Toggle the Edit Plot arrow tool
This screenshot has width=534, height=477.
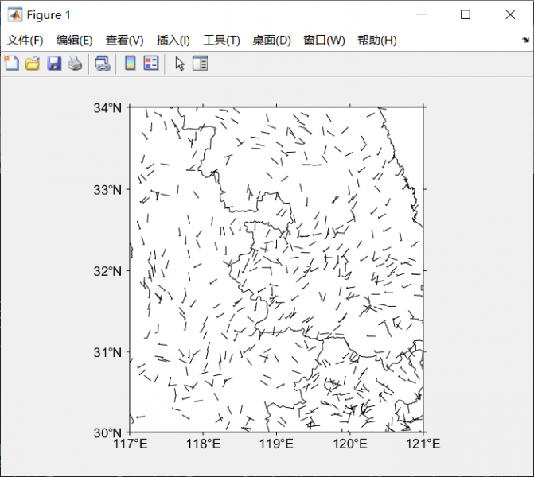(179, 64)
